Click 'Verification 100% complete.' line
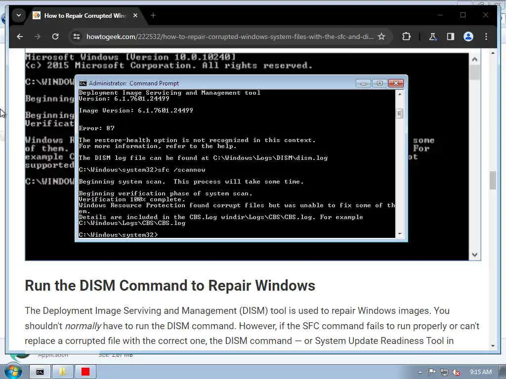This screenshot has width=506, height=379. 132,199
